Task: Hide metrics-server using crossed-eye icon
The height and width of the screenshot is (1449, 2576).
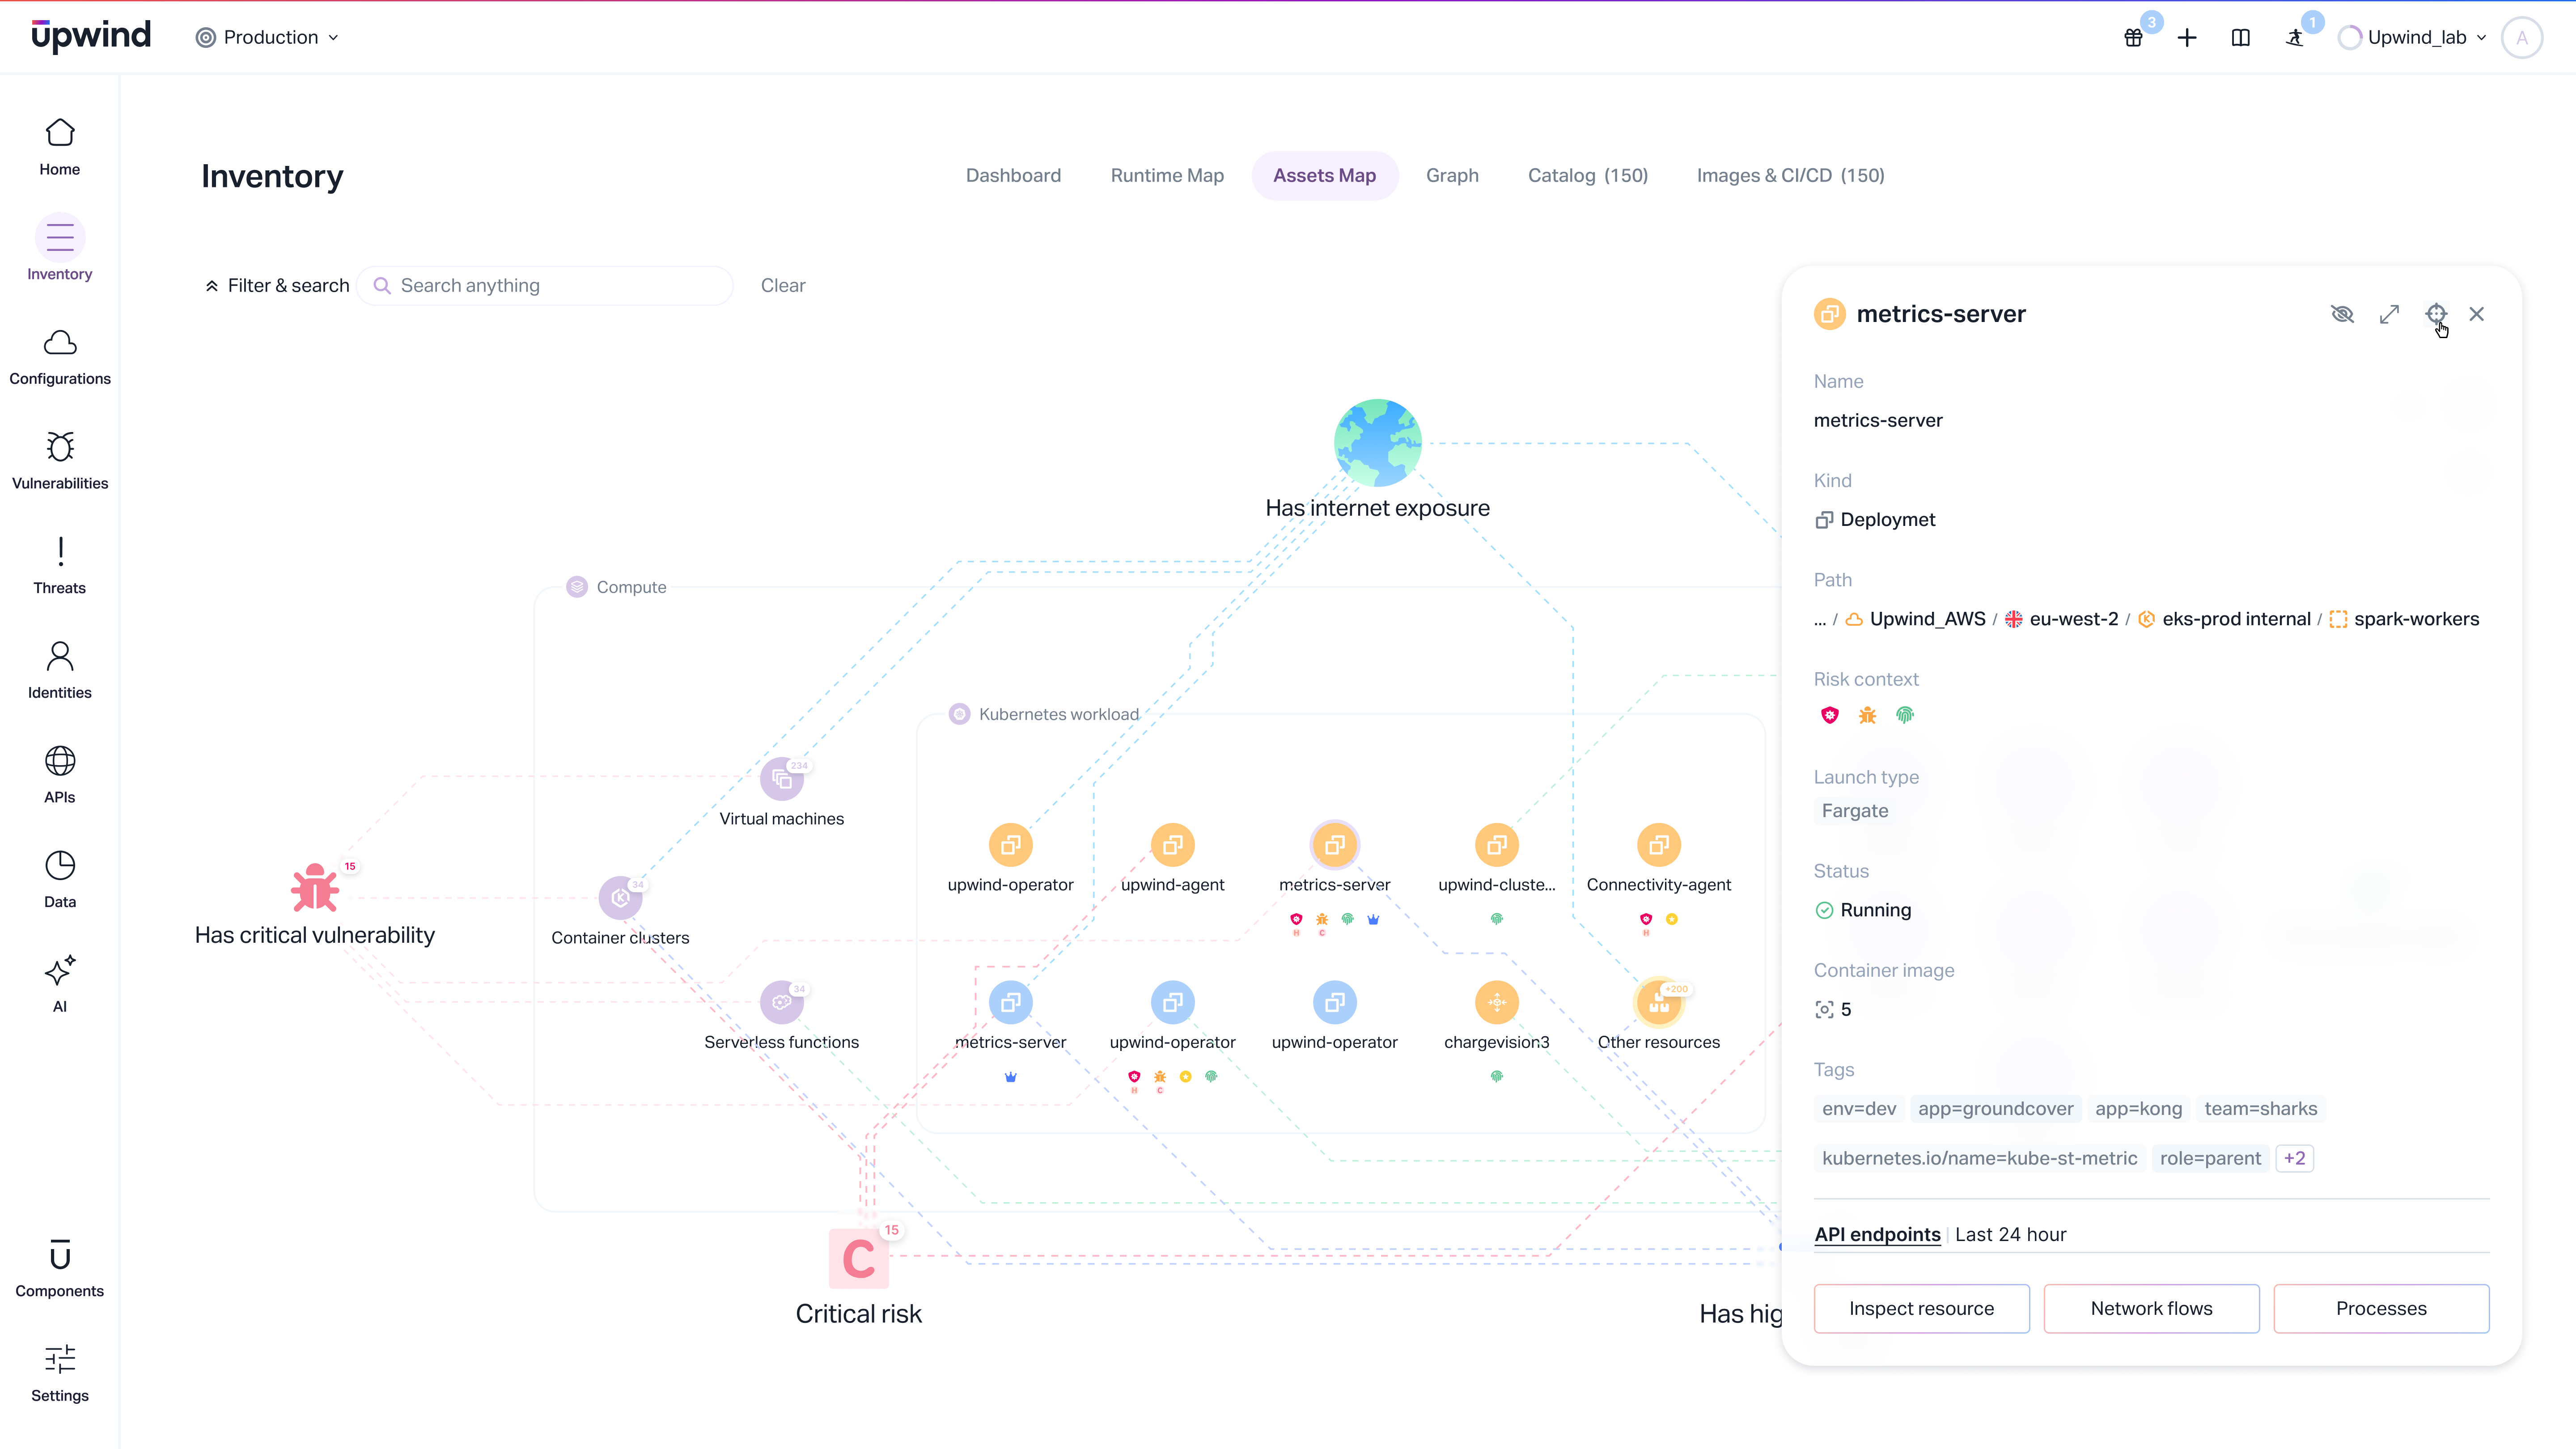Action: pyautogui.click(x=2342, y=314)
